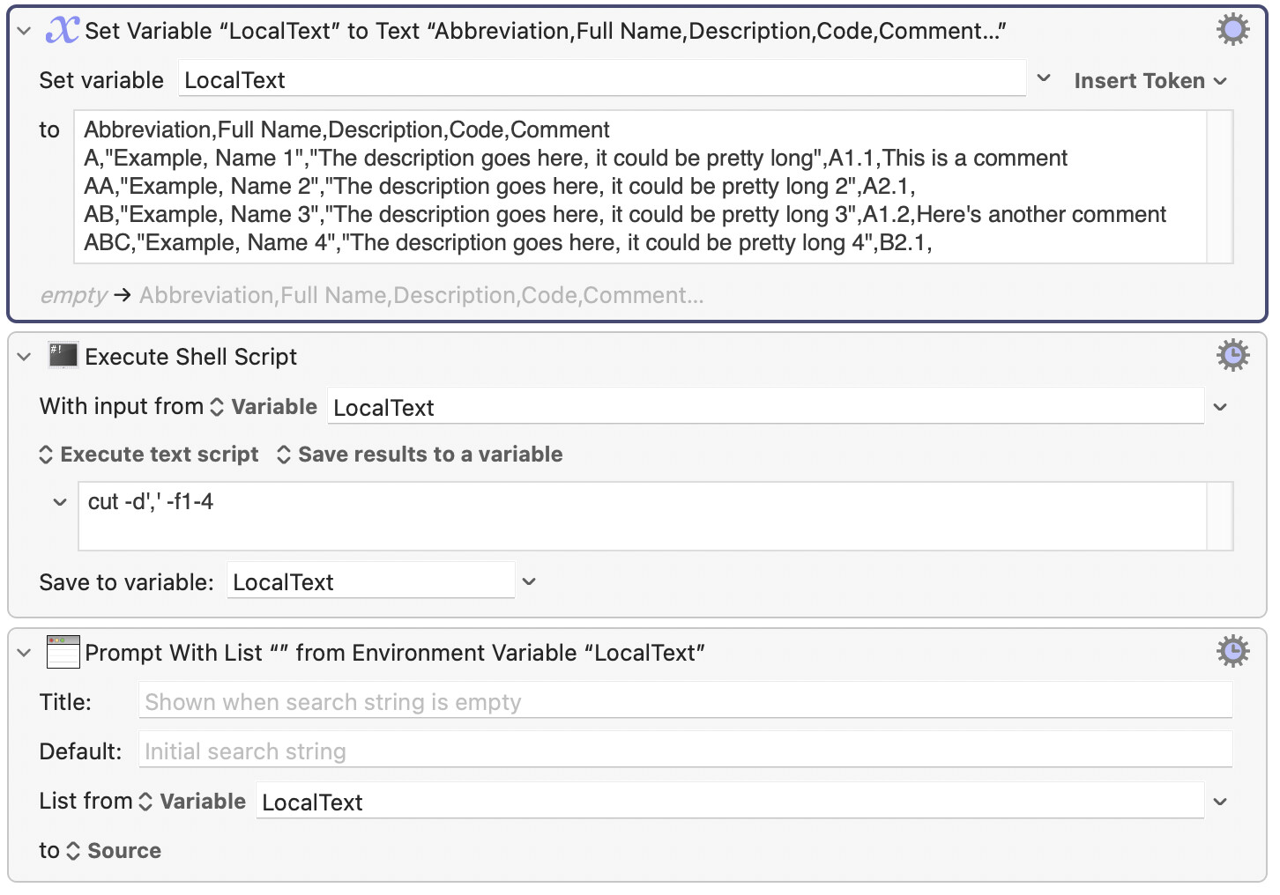Click the 'Execute Shell Script' title
Viewport: 1280px width, 895px height.
pyautogui.click(x=191, y=357)
